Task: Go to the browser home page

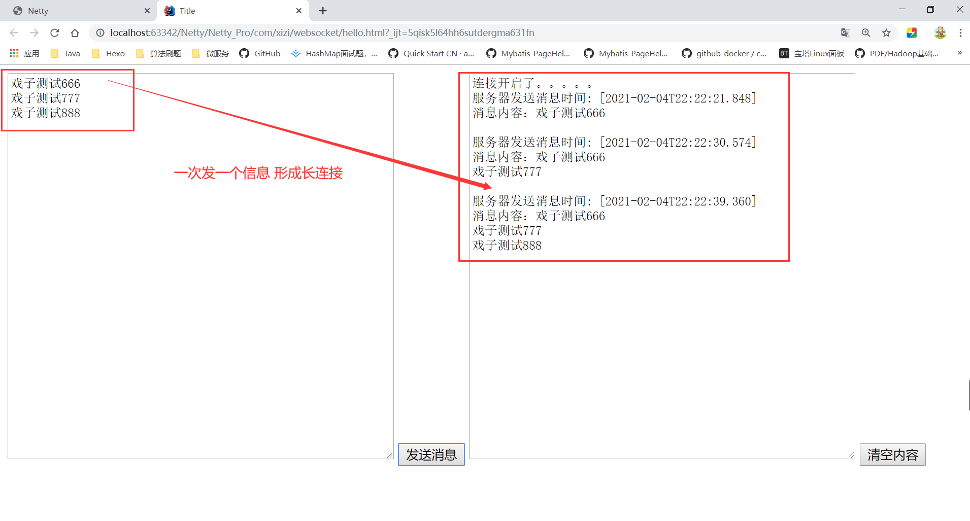Action: pyautogui.click(x=75, y=33)
